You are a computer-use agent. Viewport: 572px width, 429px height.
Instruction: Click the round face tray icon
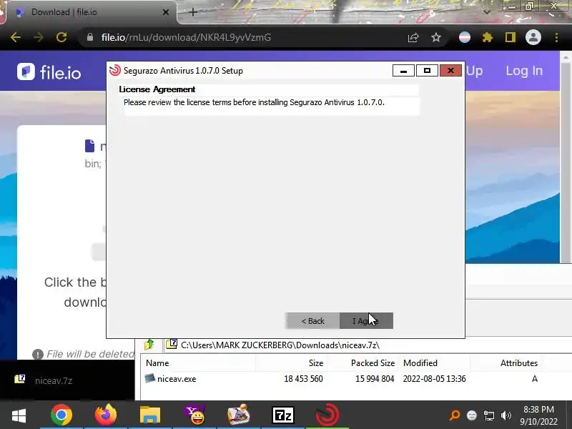[x=472, y=415]
